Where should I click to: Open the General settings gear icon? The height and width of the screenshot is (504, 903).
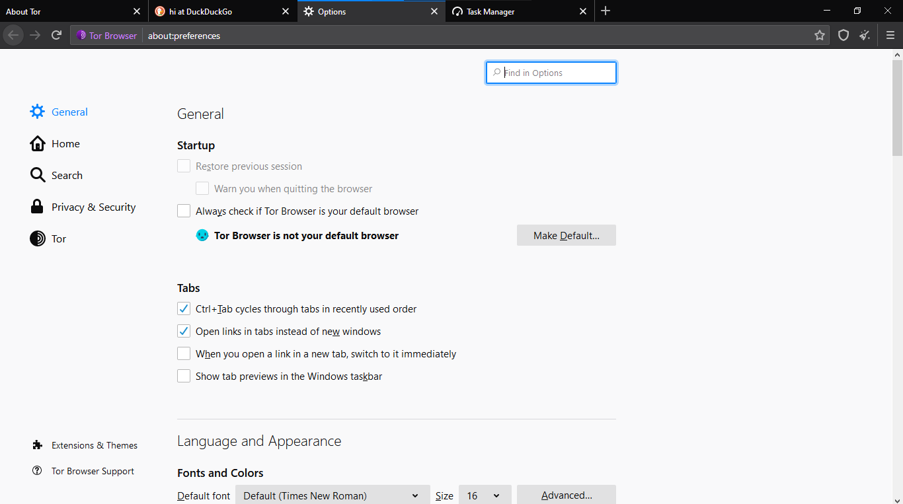37,111
